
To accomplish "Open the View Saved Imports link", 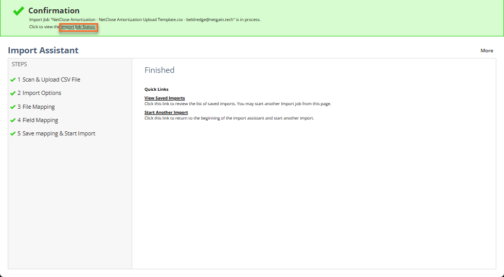I will [x=165, y=98].
